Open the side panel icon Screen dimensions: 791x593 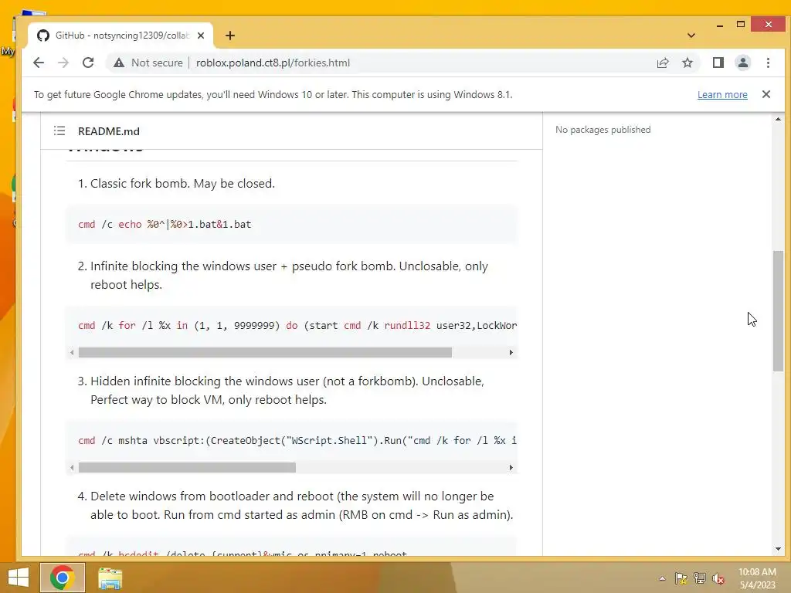click(x=718, y=63)
